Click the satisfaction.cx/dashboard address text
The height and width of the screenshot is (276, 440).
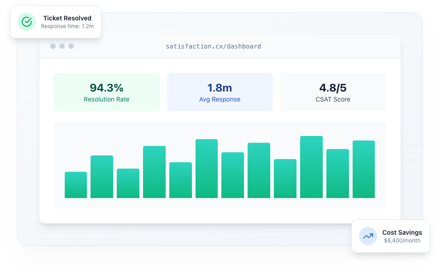(x=213, y=46)
